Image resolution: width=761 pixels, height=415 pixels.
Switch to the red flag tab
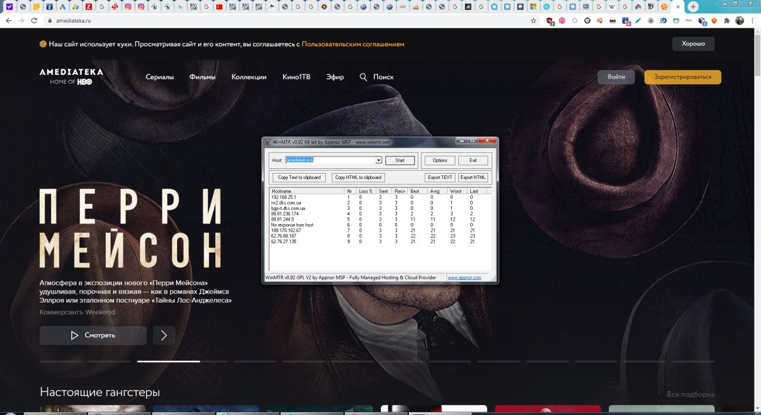219,7
